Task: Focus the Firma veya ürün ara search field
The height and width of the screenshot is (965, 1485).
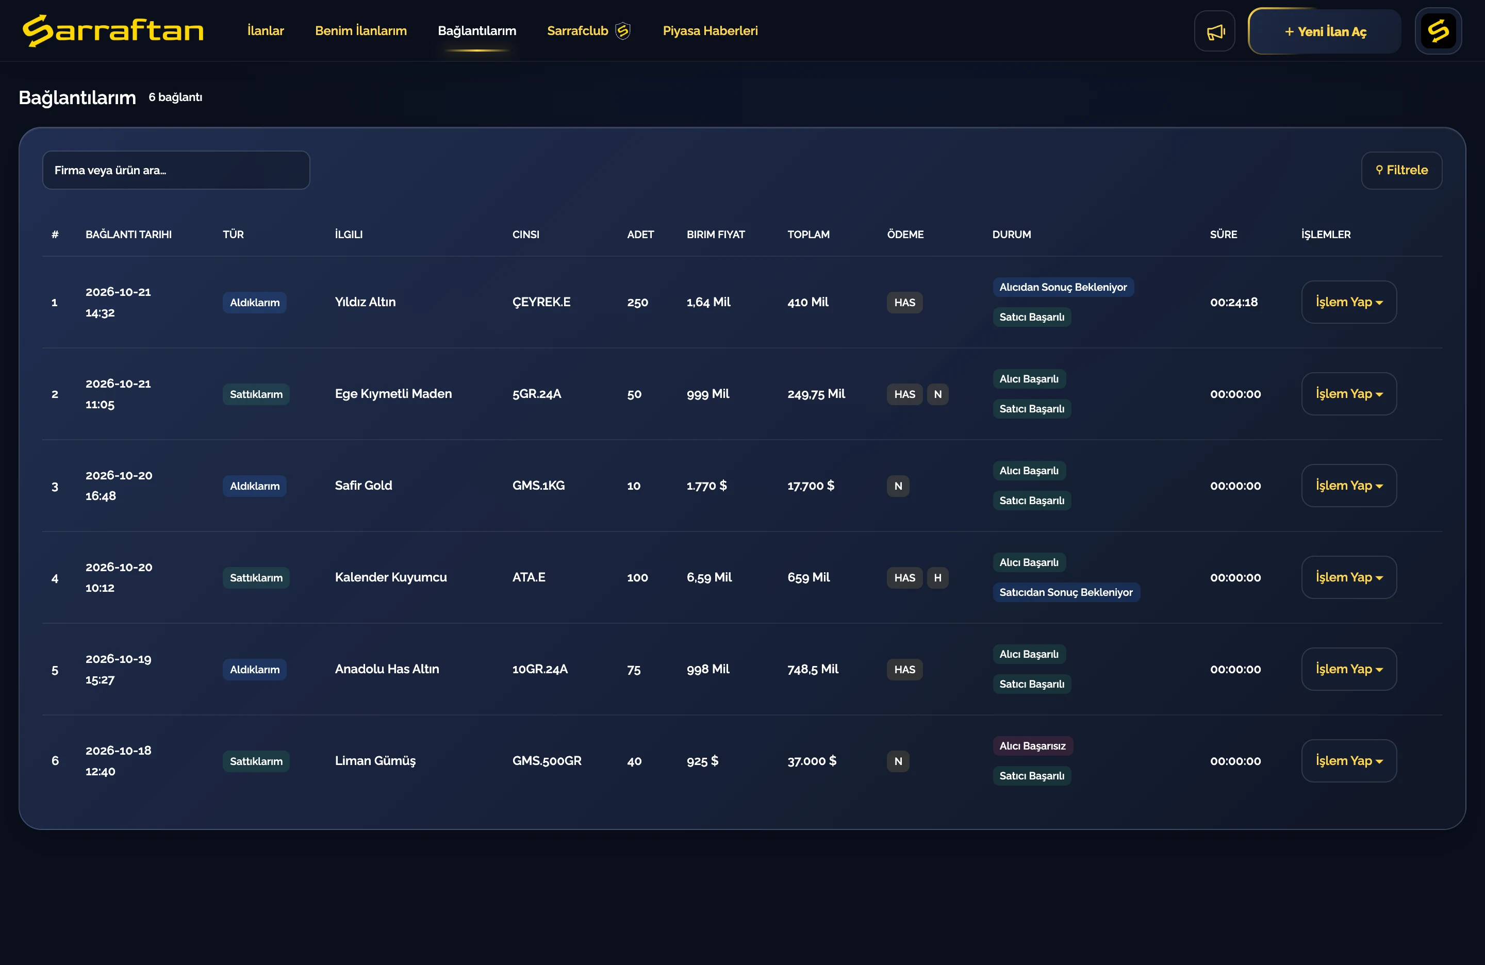Action: (176, 170)
